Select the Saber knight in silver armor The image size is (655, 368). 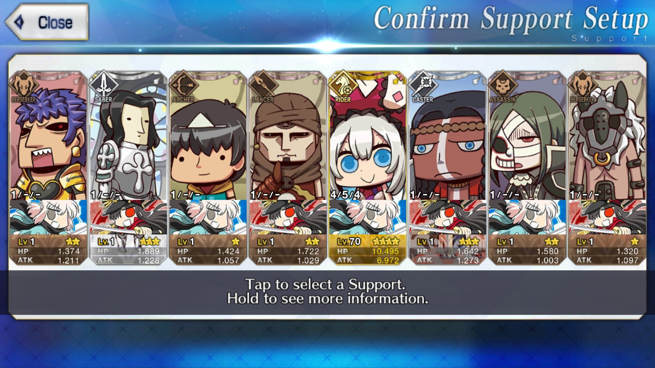pyautogui.click(x=128, y=136)
